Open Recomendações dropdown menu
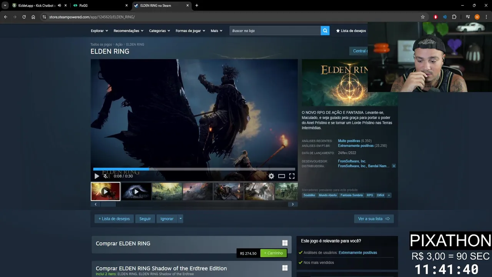 [128, 31]
